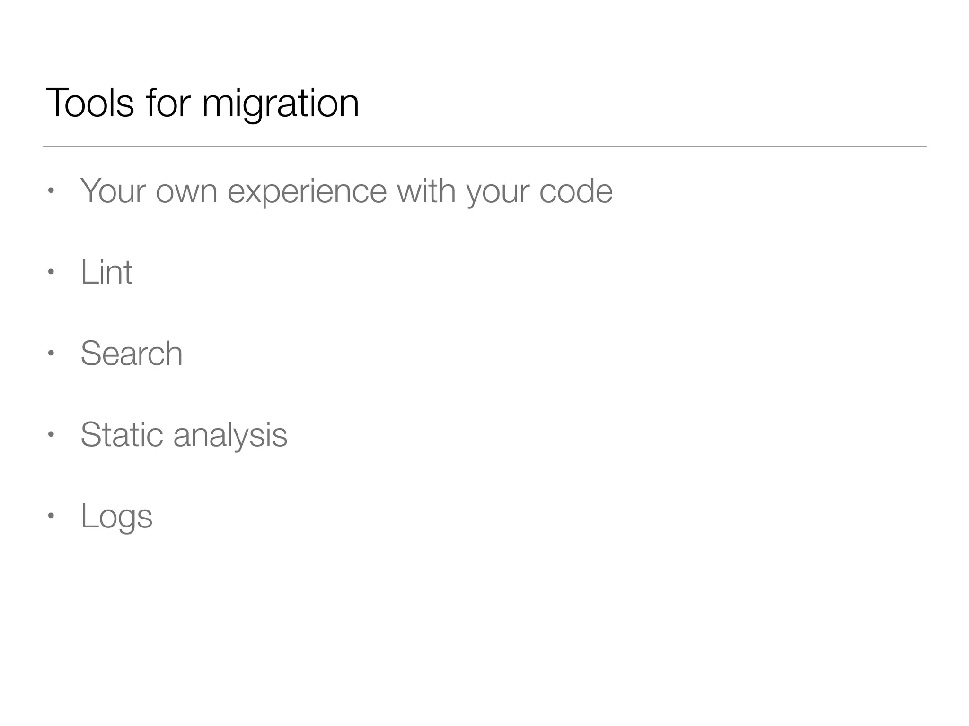The width and height of the screenshot is (969, 726).
Task: Click the word "experience" in the first bullet
Action: [x=307, y=191]
